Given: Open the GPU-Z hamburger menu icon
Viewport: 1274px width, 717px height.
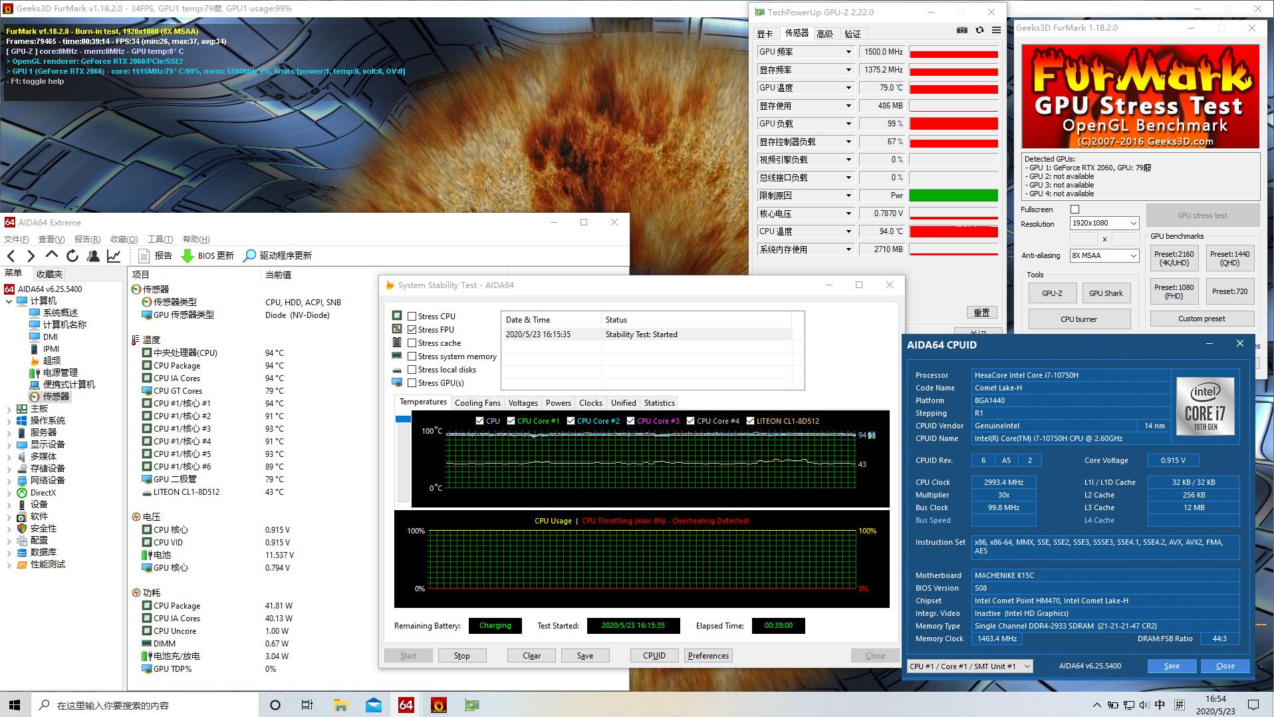Looking at the screenshot, I should click(x=996, y=30).
